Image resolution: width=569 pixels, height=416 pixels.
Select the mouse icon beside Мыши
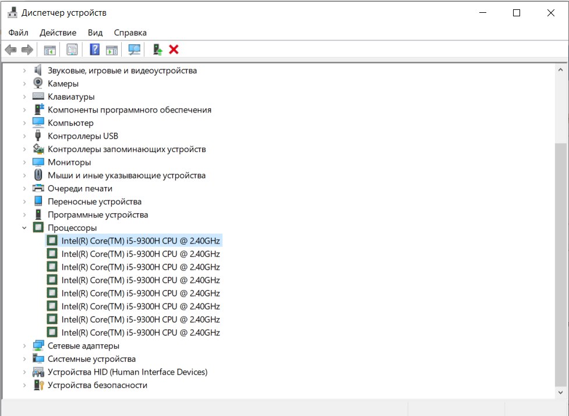pos(38,175)
